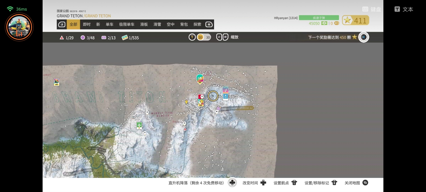Screen dimensions: 426x192
Task: Select fast-travel pin near Middle Teton Glacier
Action: (x=147, y=113)
